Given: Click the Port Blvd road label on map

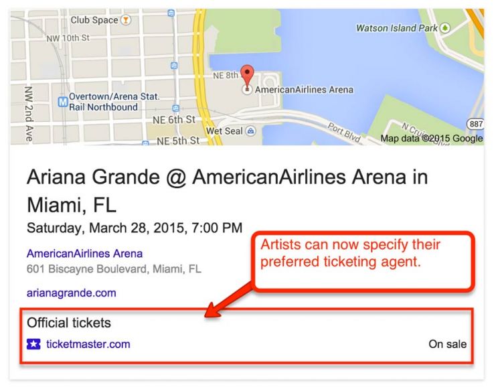Looking at the screenshot, I should point(344,131).
